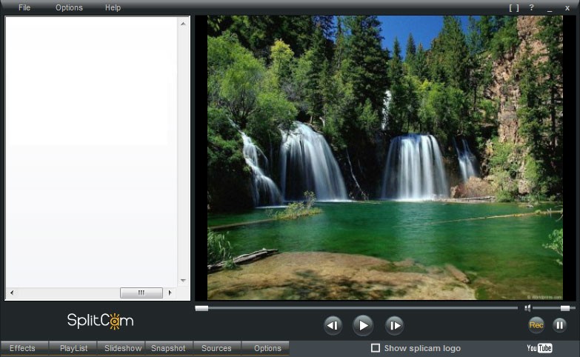This screenshot has height=357, width=580.
Task: Click the Snapshot button
Action: tap(168, 348)
